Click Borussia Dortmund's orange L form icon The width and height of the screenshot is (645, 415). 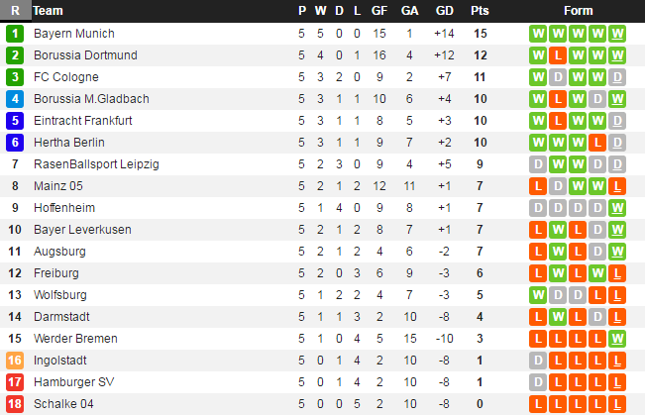click(x=558, y=55)
